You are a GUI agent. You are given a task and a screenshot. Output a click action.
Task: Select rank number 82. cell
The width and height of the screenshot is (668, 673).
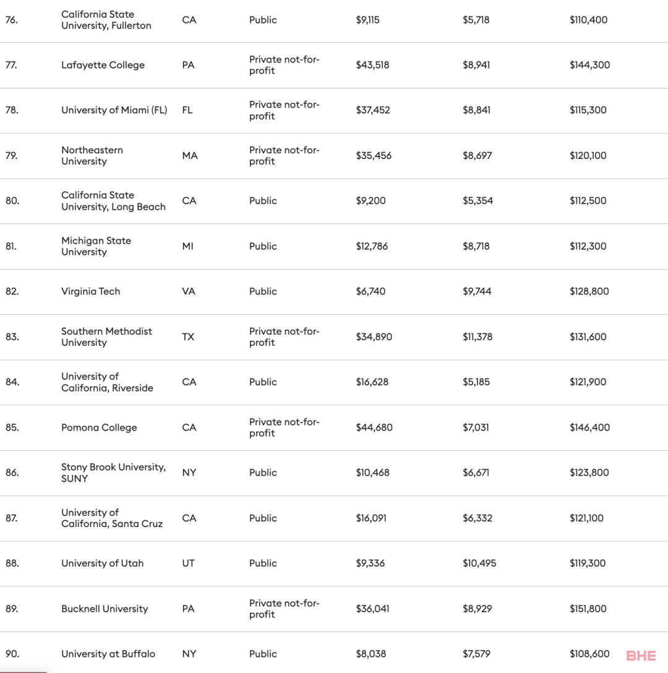[12, 291]
